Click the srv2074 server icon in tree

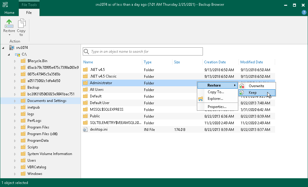tap(12, 48)
